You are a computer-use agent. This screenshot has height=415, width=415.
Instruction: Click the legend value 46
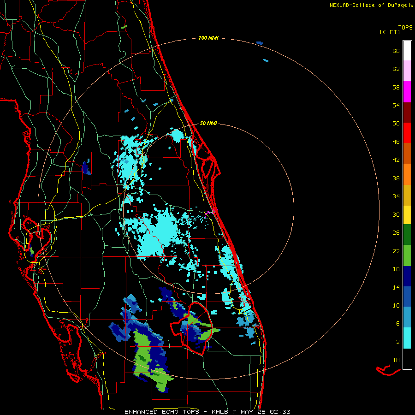click(396, 142)
